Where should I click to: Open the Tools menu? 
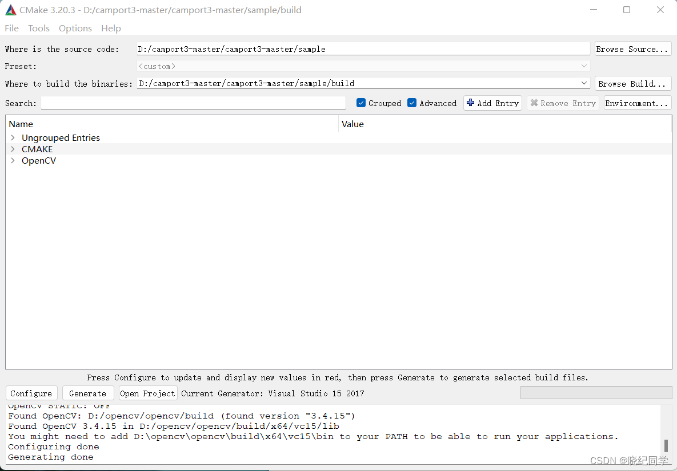pos(39,28)
